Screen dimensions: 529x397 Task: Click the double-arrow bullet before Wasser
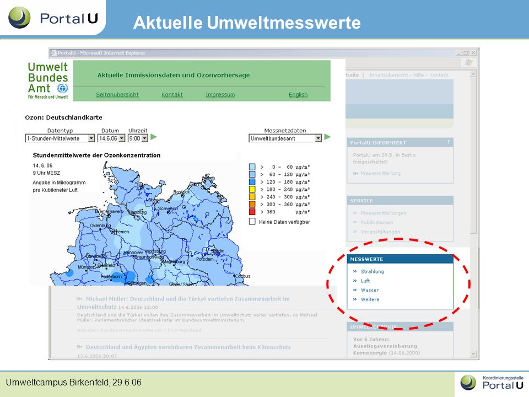pyautogui.click(x=355, y=291)
